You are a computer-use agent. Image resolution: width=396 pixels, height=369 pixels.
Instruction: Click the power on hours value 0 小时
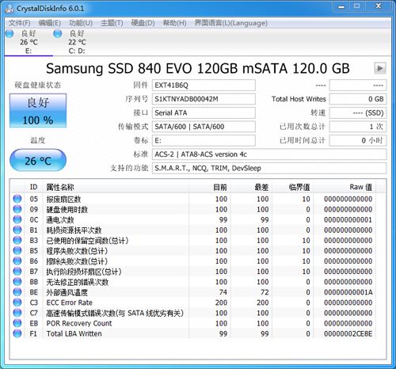coord(358,140)
